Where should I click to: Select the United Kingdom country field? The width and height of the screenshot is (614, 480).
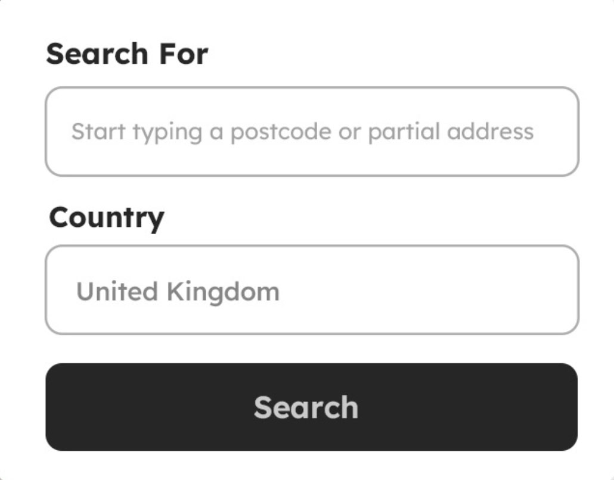click(311, 290)
